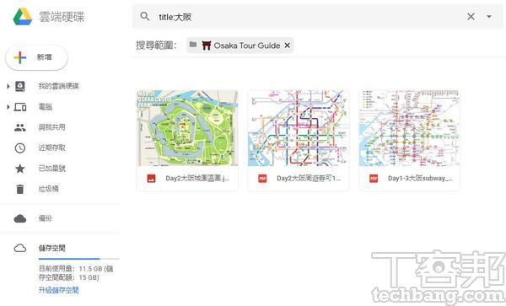Open 已加星號 (Starred)

pyautogui.click(x=52, y=169)
